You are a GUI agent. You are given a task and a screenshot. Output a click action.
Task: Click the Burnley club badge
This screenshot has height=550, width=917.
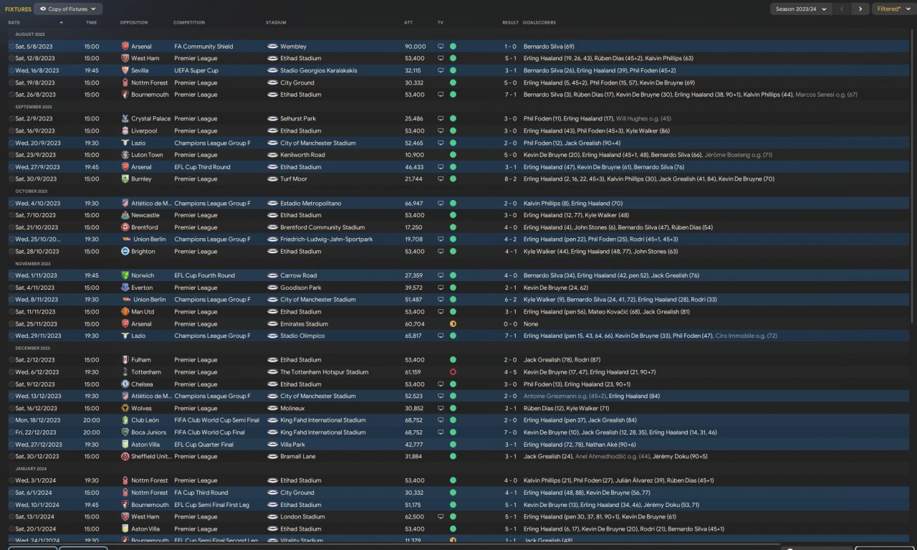[x=126, y=179]
